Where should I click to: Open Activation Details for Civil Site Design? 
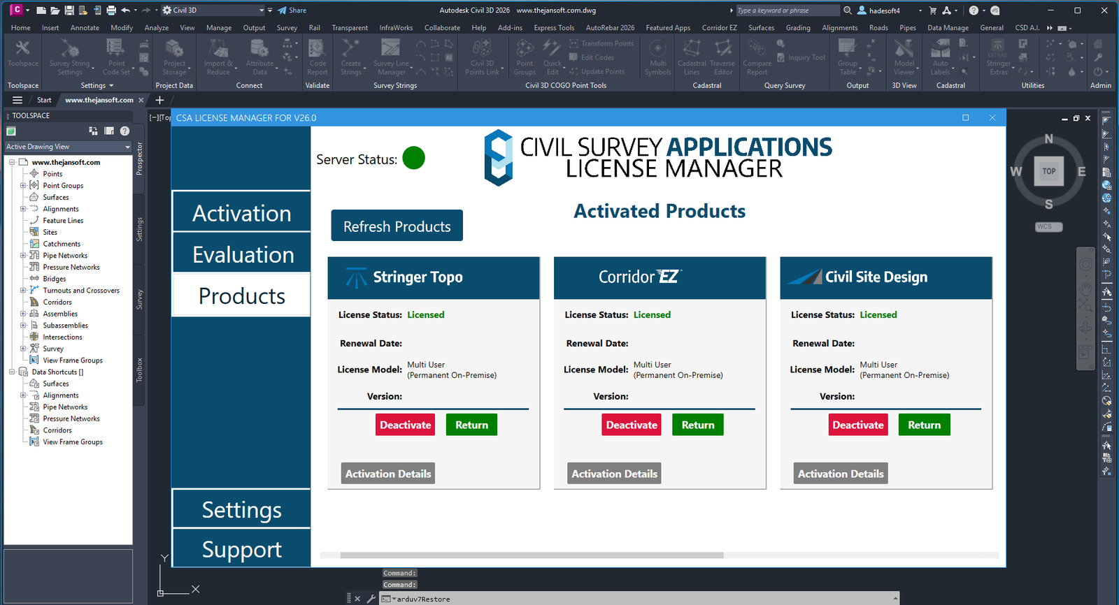coord(841,474)
